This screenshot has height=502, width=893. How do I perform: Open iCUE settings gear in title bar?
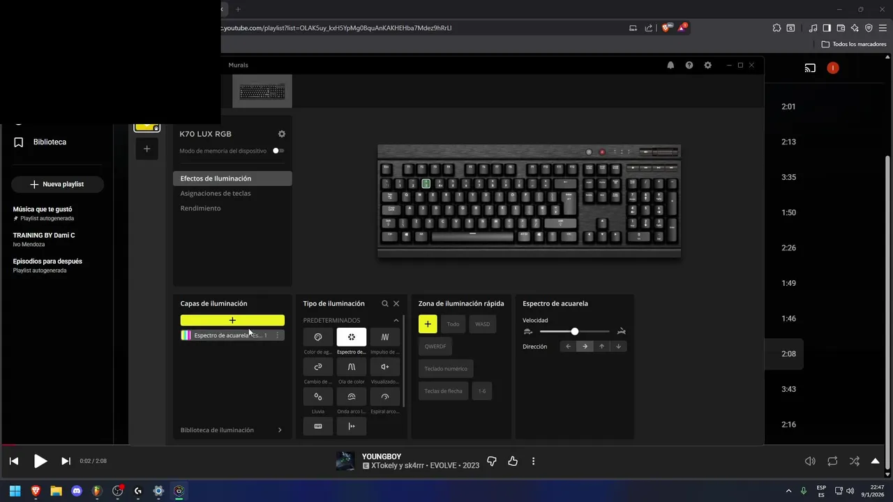[x=707, y=65]
